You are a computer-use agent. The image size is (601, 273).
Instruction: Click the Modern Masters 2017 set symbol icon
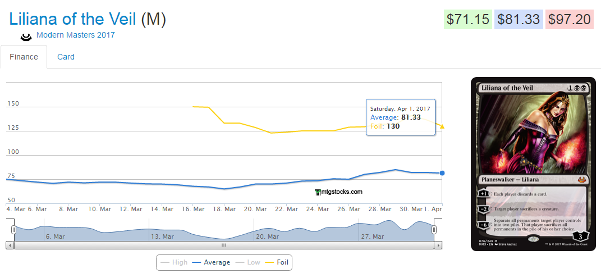click(x=26, y=37)
